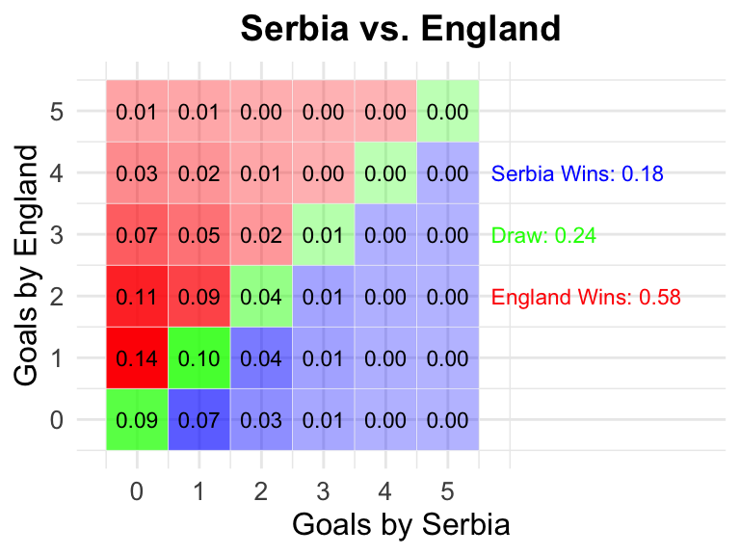Click the England Wins: 0.58 label
Image resolution: width=740 pixels, height=555 pixels.
tap(586, 297)
